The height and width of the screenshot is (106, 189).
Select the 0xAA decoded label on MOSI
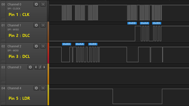click(x=80, y=44)
